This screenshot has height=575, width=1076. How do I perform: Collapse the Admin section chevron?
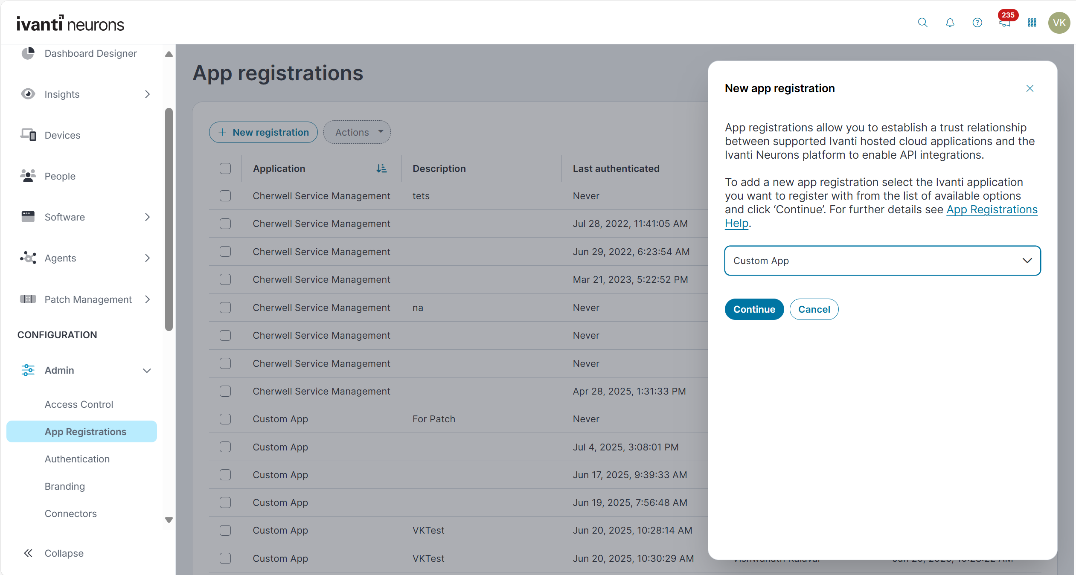click(147, 370)
